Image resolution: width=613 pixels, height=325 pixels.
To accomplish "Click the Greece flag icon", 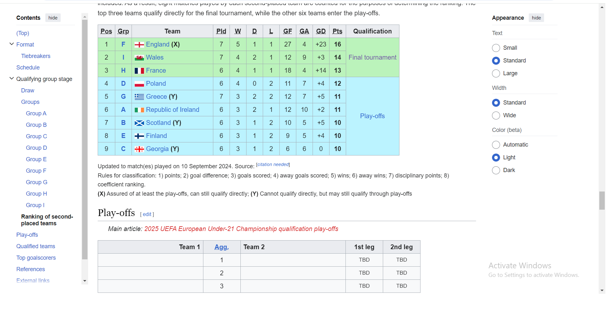I will (x=139, y=97).
